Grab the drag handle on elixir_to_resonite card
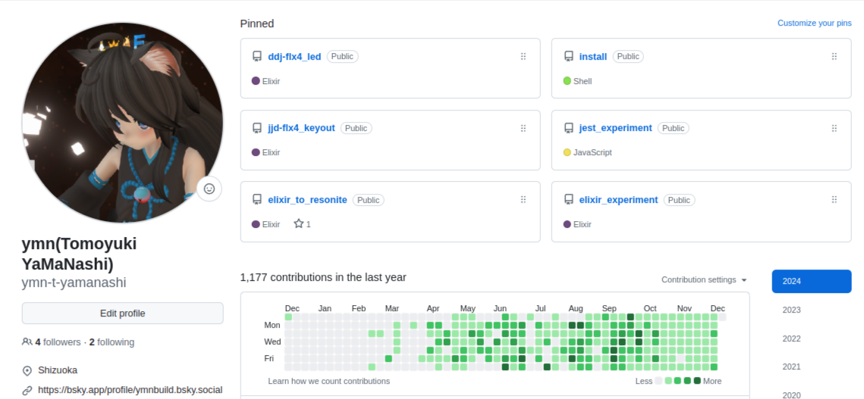Image resolution: width=864 pixels, height=399 pixels. tap(523, 199)
